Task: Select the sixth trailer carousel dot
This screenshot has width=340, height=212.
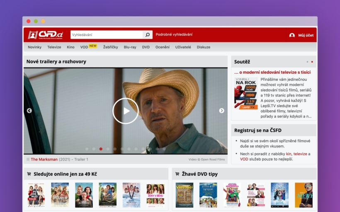Action: tap(122, 149)
